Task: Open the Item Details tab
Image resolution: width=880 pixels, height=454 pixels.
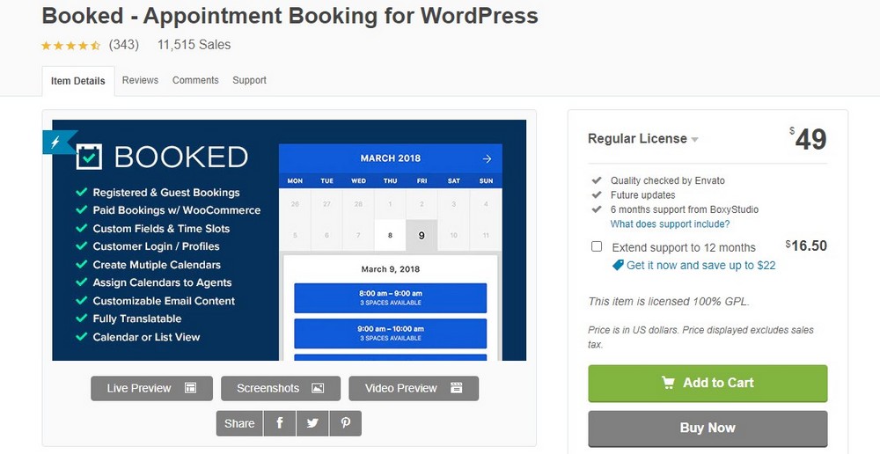Action: click(x=78, y=81)
